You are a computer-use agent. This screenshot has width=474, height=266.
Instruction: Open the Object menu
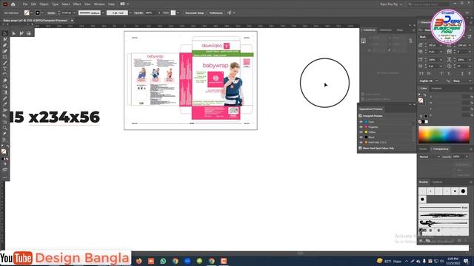coord(44,4)
